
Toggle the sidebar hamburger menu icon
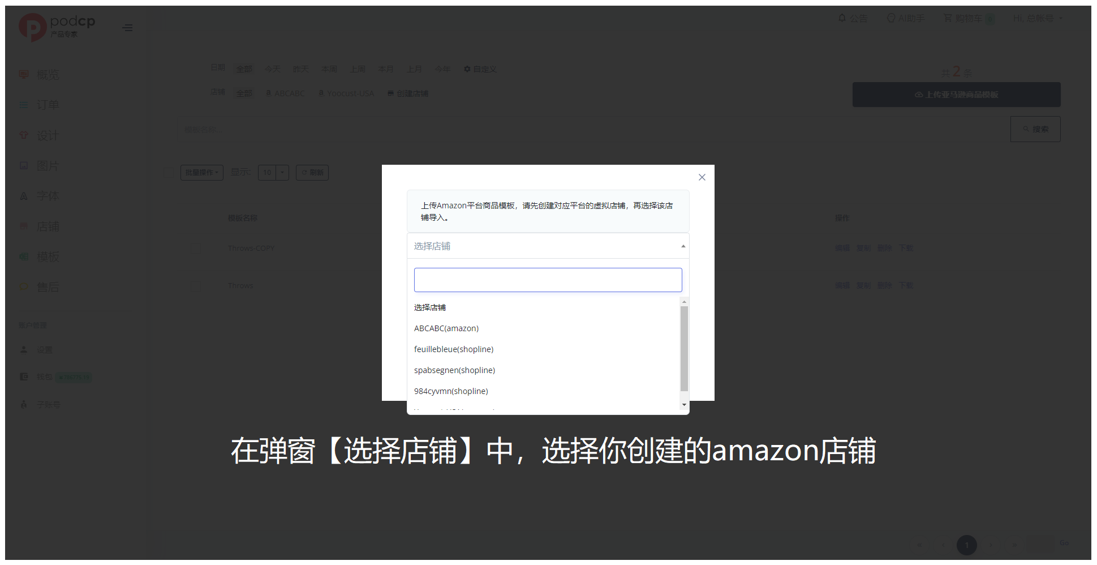click(128, 27)
